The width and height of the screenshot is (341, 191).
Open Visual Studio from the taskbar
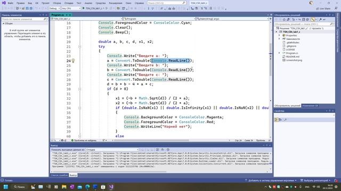[111, 187]
